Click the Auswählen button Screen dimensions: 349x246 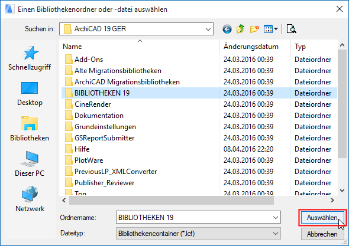coord(322,218)
